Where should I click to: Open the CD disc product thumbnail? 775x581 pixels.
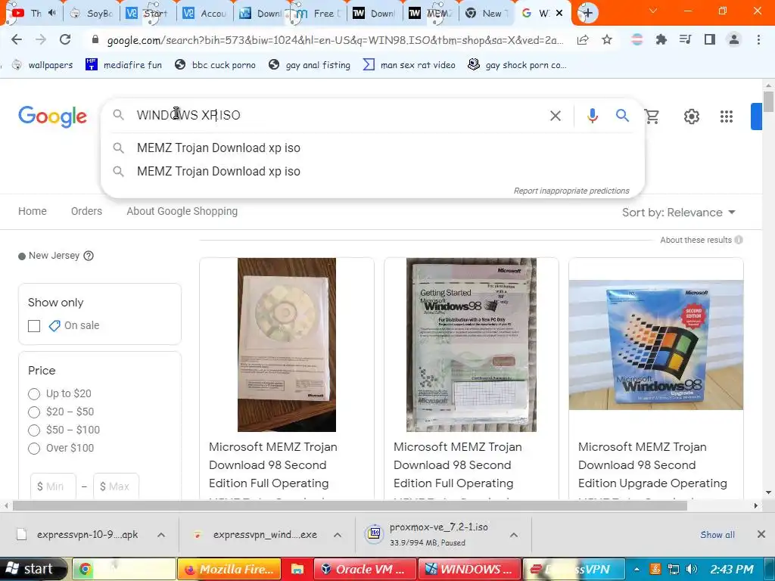287,345
